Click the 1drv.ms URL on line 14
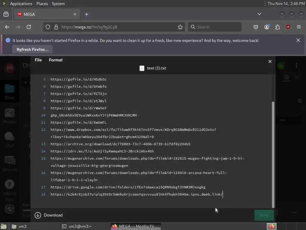The image size is (306, 230). coord(102,151)
